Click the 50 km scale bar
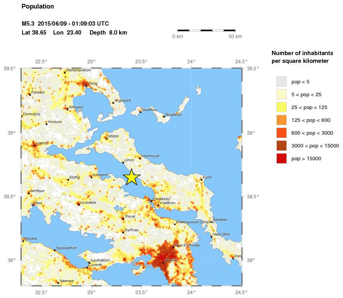Viewport: 343px width, 298px height. tap(206, 30)
